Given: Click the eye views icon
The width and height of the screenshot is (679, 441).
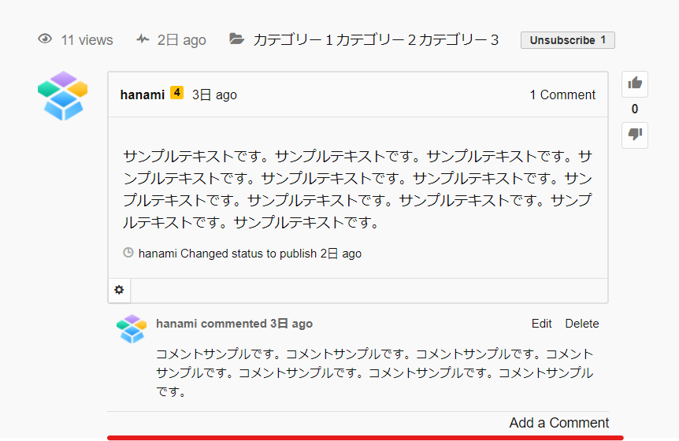Looking at the screenshot, I should (x=45, y=39).
